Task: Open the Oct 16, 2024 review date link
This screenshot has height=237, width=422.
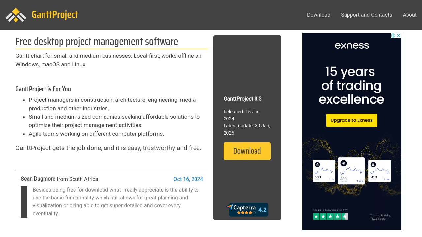Action: click(x=188, y=179)
